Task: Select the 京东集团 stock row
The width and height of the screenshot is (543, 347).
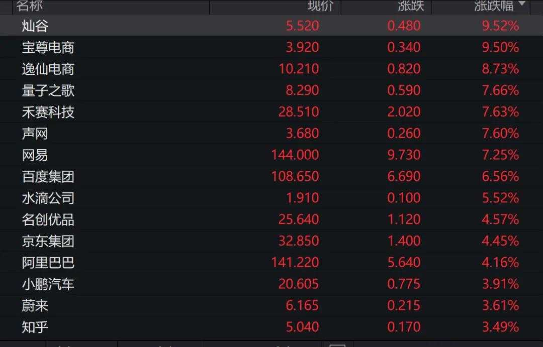Action: click(48, 241)
